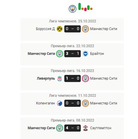Click the Ливерпуль team name
Screen dimensions: 138x139
coord(46,79)
